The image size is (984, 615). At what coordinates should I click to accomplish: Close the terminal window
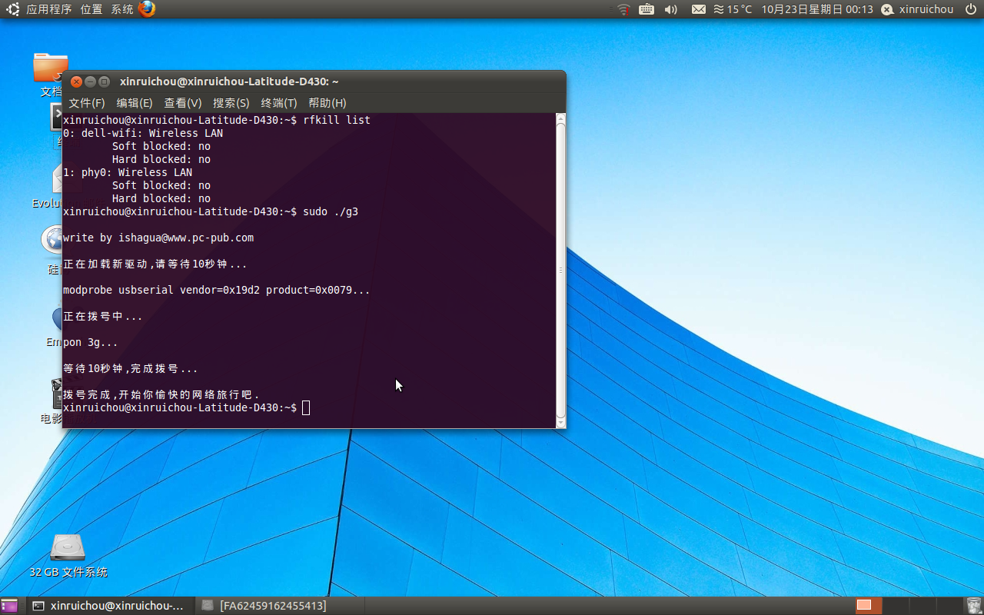pos(76,81)
